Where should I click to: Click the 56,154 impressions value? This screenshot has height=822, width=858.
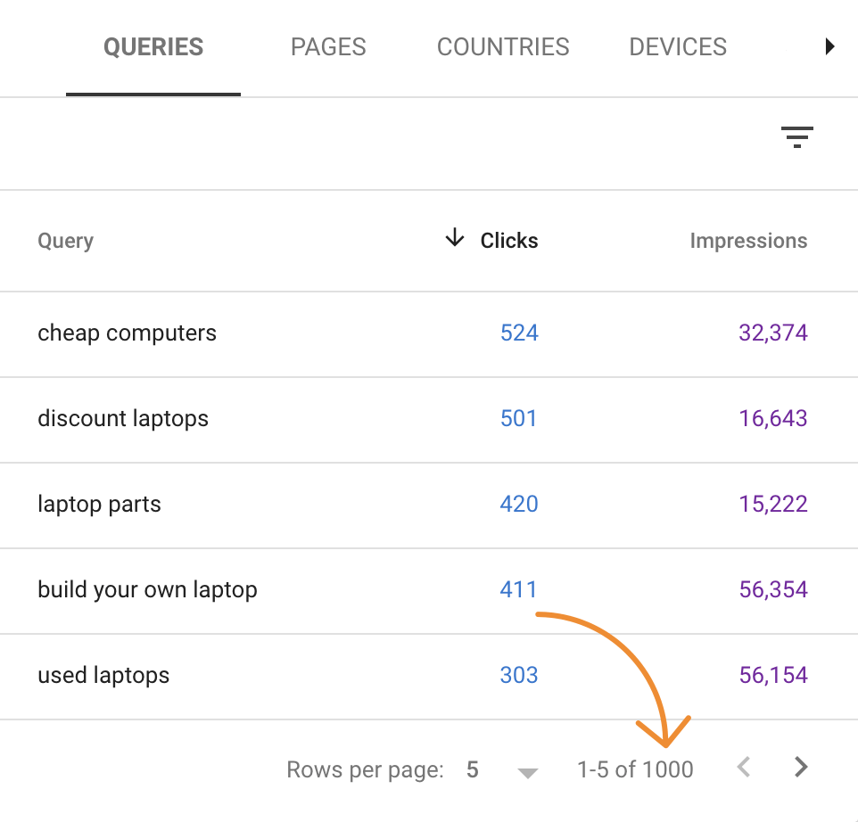(773, 675)
